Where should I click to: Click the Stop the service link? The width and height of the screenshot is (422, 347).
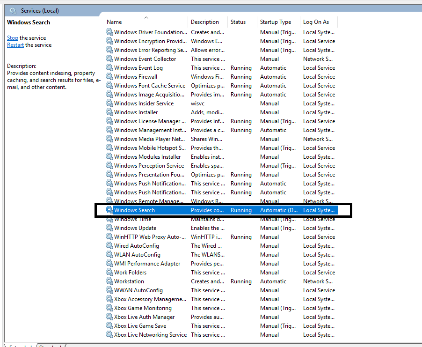(x=12, y=38)
